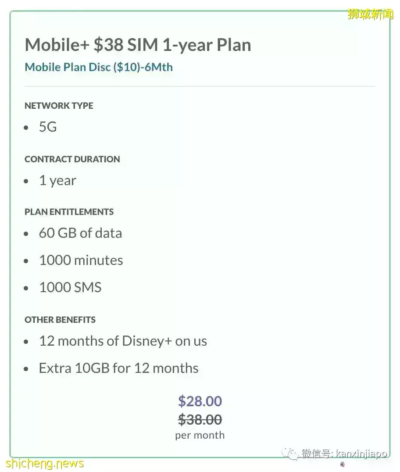Select the CONTRACT DURATION heading
This screenshot has width=400, height=472.
[x=72, y=159]
